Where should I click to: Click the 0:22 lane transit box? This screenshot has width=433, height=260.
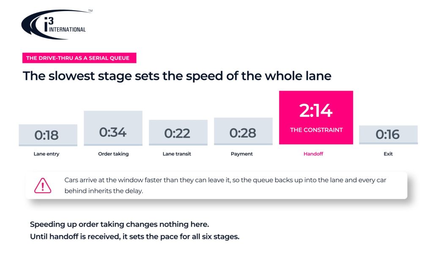click(x=178, y=133)
